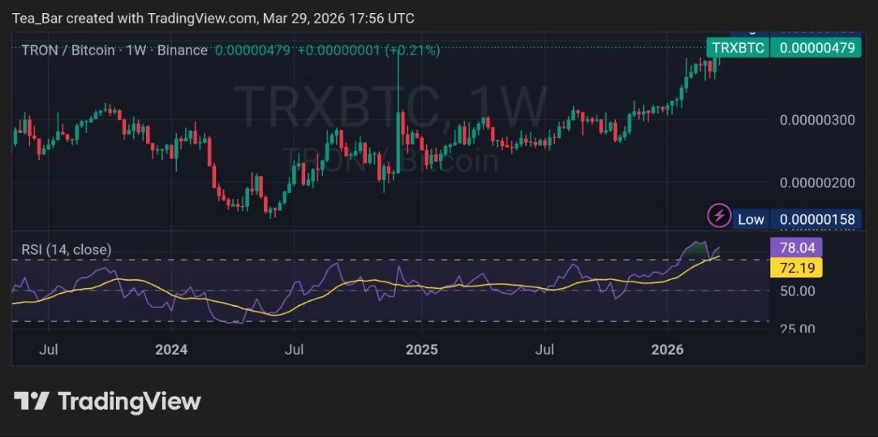Select the green last-price flag 0.00000479

click(815, 48)
